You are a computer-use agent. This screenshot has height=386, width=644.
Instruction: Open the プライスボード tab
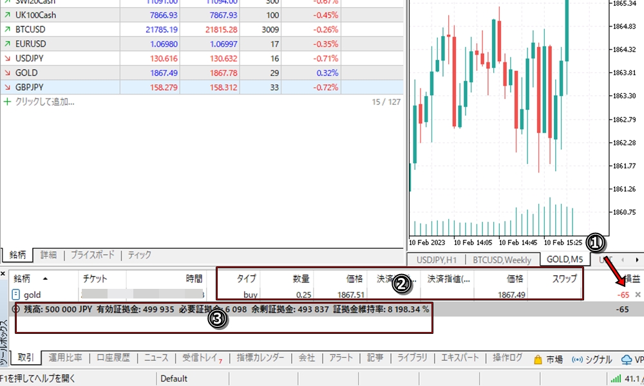click(x=92, y=255)
